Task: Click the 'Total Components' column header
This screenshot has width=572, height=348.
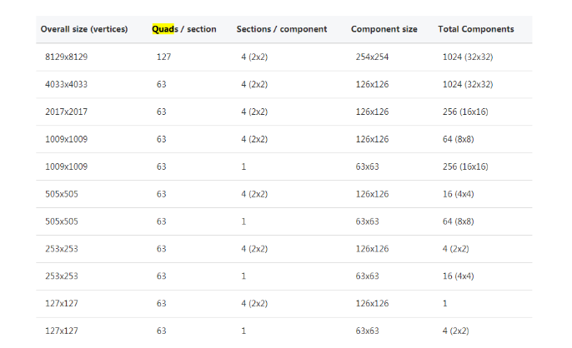Action: 476,29
